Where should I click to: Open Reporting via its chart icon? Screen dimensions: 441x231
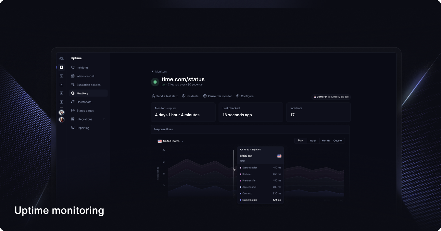point(72,128)
